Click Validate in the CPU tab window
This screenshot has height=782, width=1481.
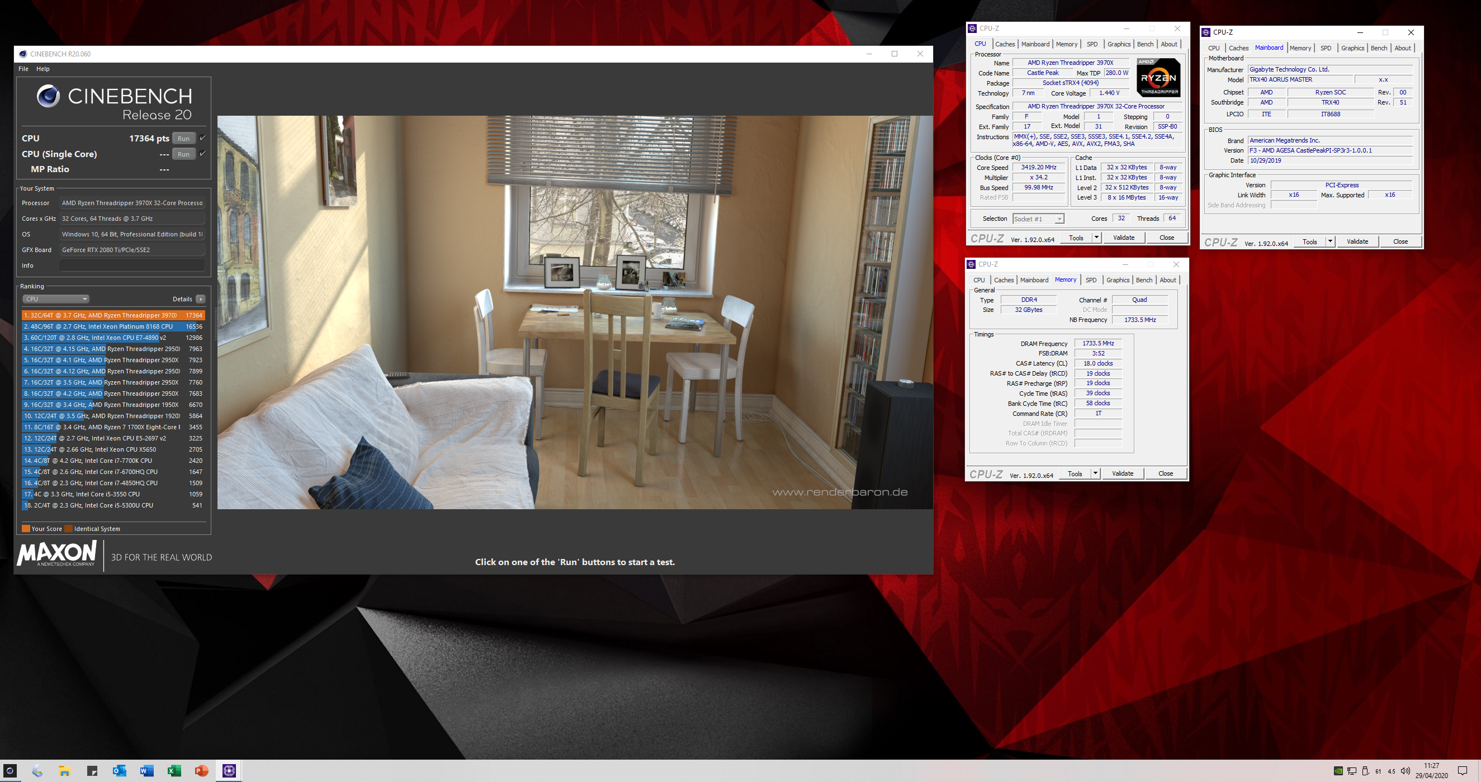click(x=1124, y=238)
